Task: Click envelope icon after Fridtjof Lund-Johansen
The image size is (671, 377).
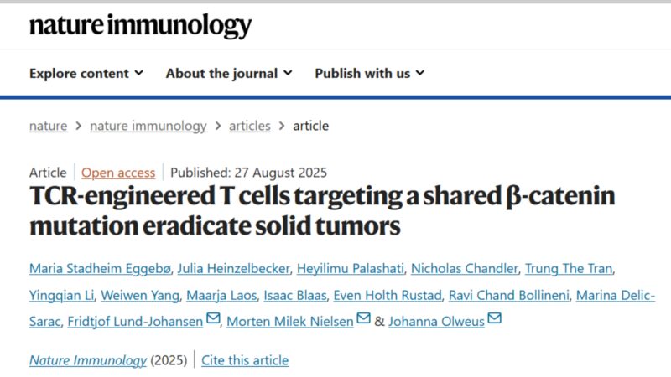Action: click(x=213, y=318)
